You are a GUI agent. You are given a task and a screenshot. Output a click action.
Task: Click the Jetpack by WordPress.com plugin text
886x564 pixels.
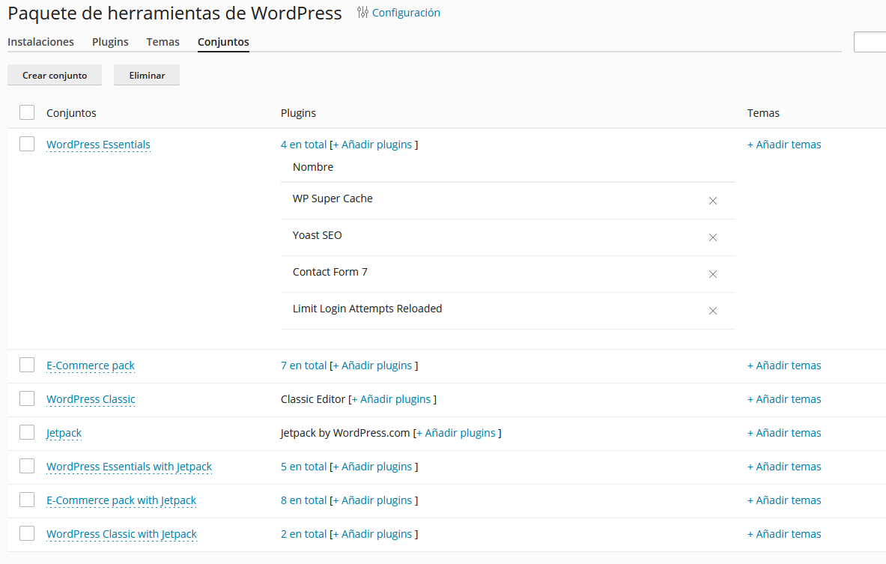(x=345, y=433)
